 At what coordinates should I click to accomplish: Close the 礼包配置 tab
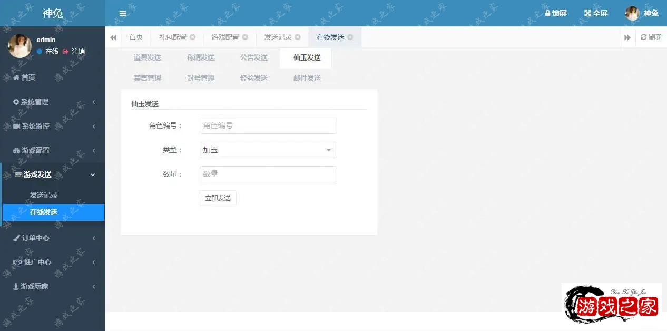(x=193, y=37)
